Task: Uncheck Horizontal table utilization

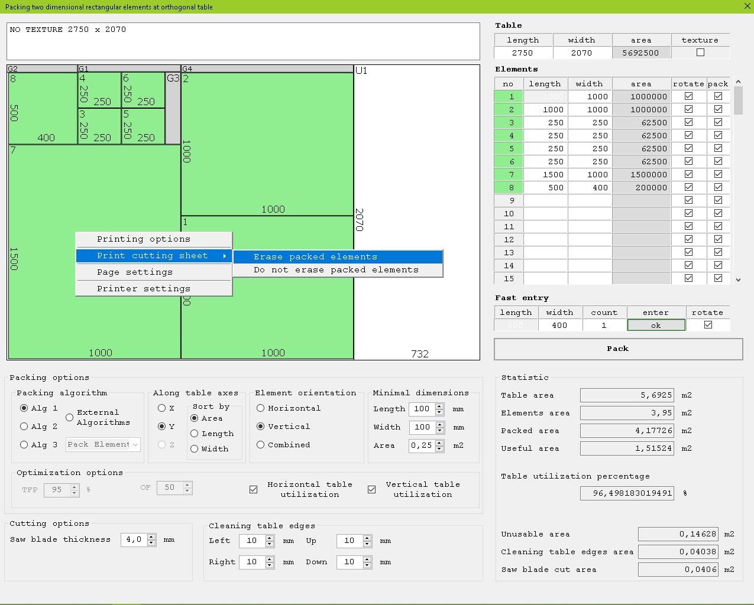Action: (254, 489)
